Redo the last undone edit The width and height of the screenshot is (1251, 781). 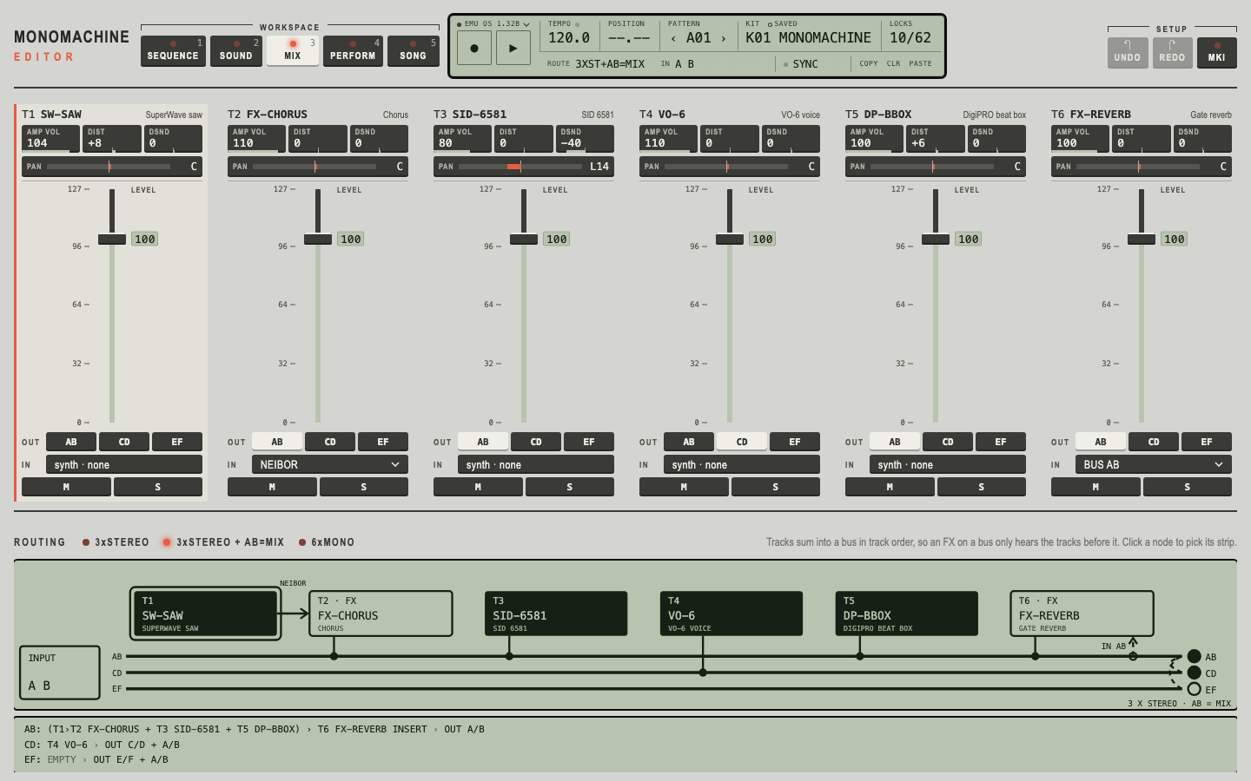click(x=1172, y=52)
